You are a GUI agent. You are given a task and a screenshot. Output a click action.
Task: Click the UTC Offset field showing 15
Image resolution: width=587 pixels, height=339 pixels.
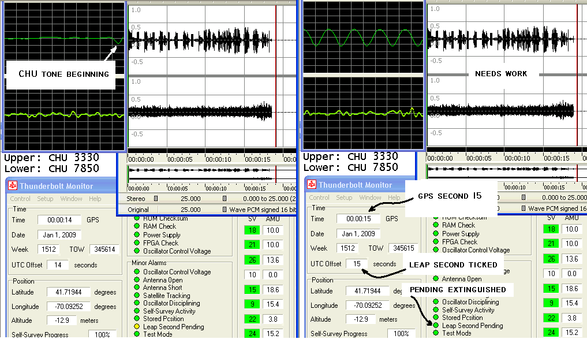357,264
